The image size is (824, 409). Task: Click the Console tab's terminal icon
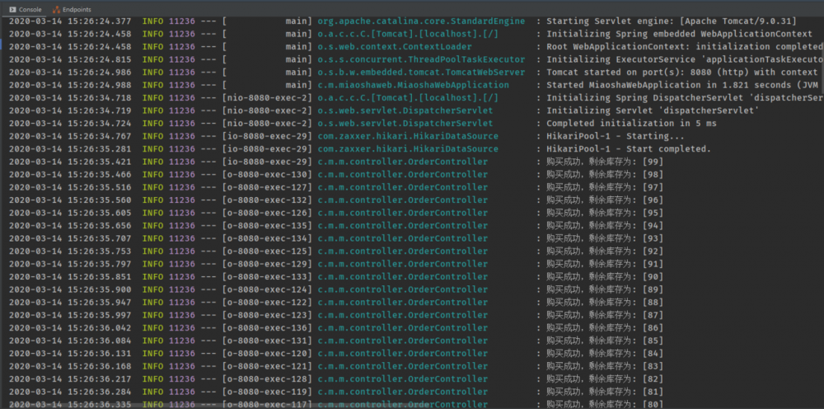point(12,9)
